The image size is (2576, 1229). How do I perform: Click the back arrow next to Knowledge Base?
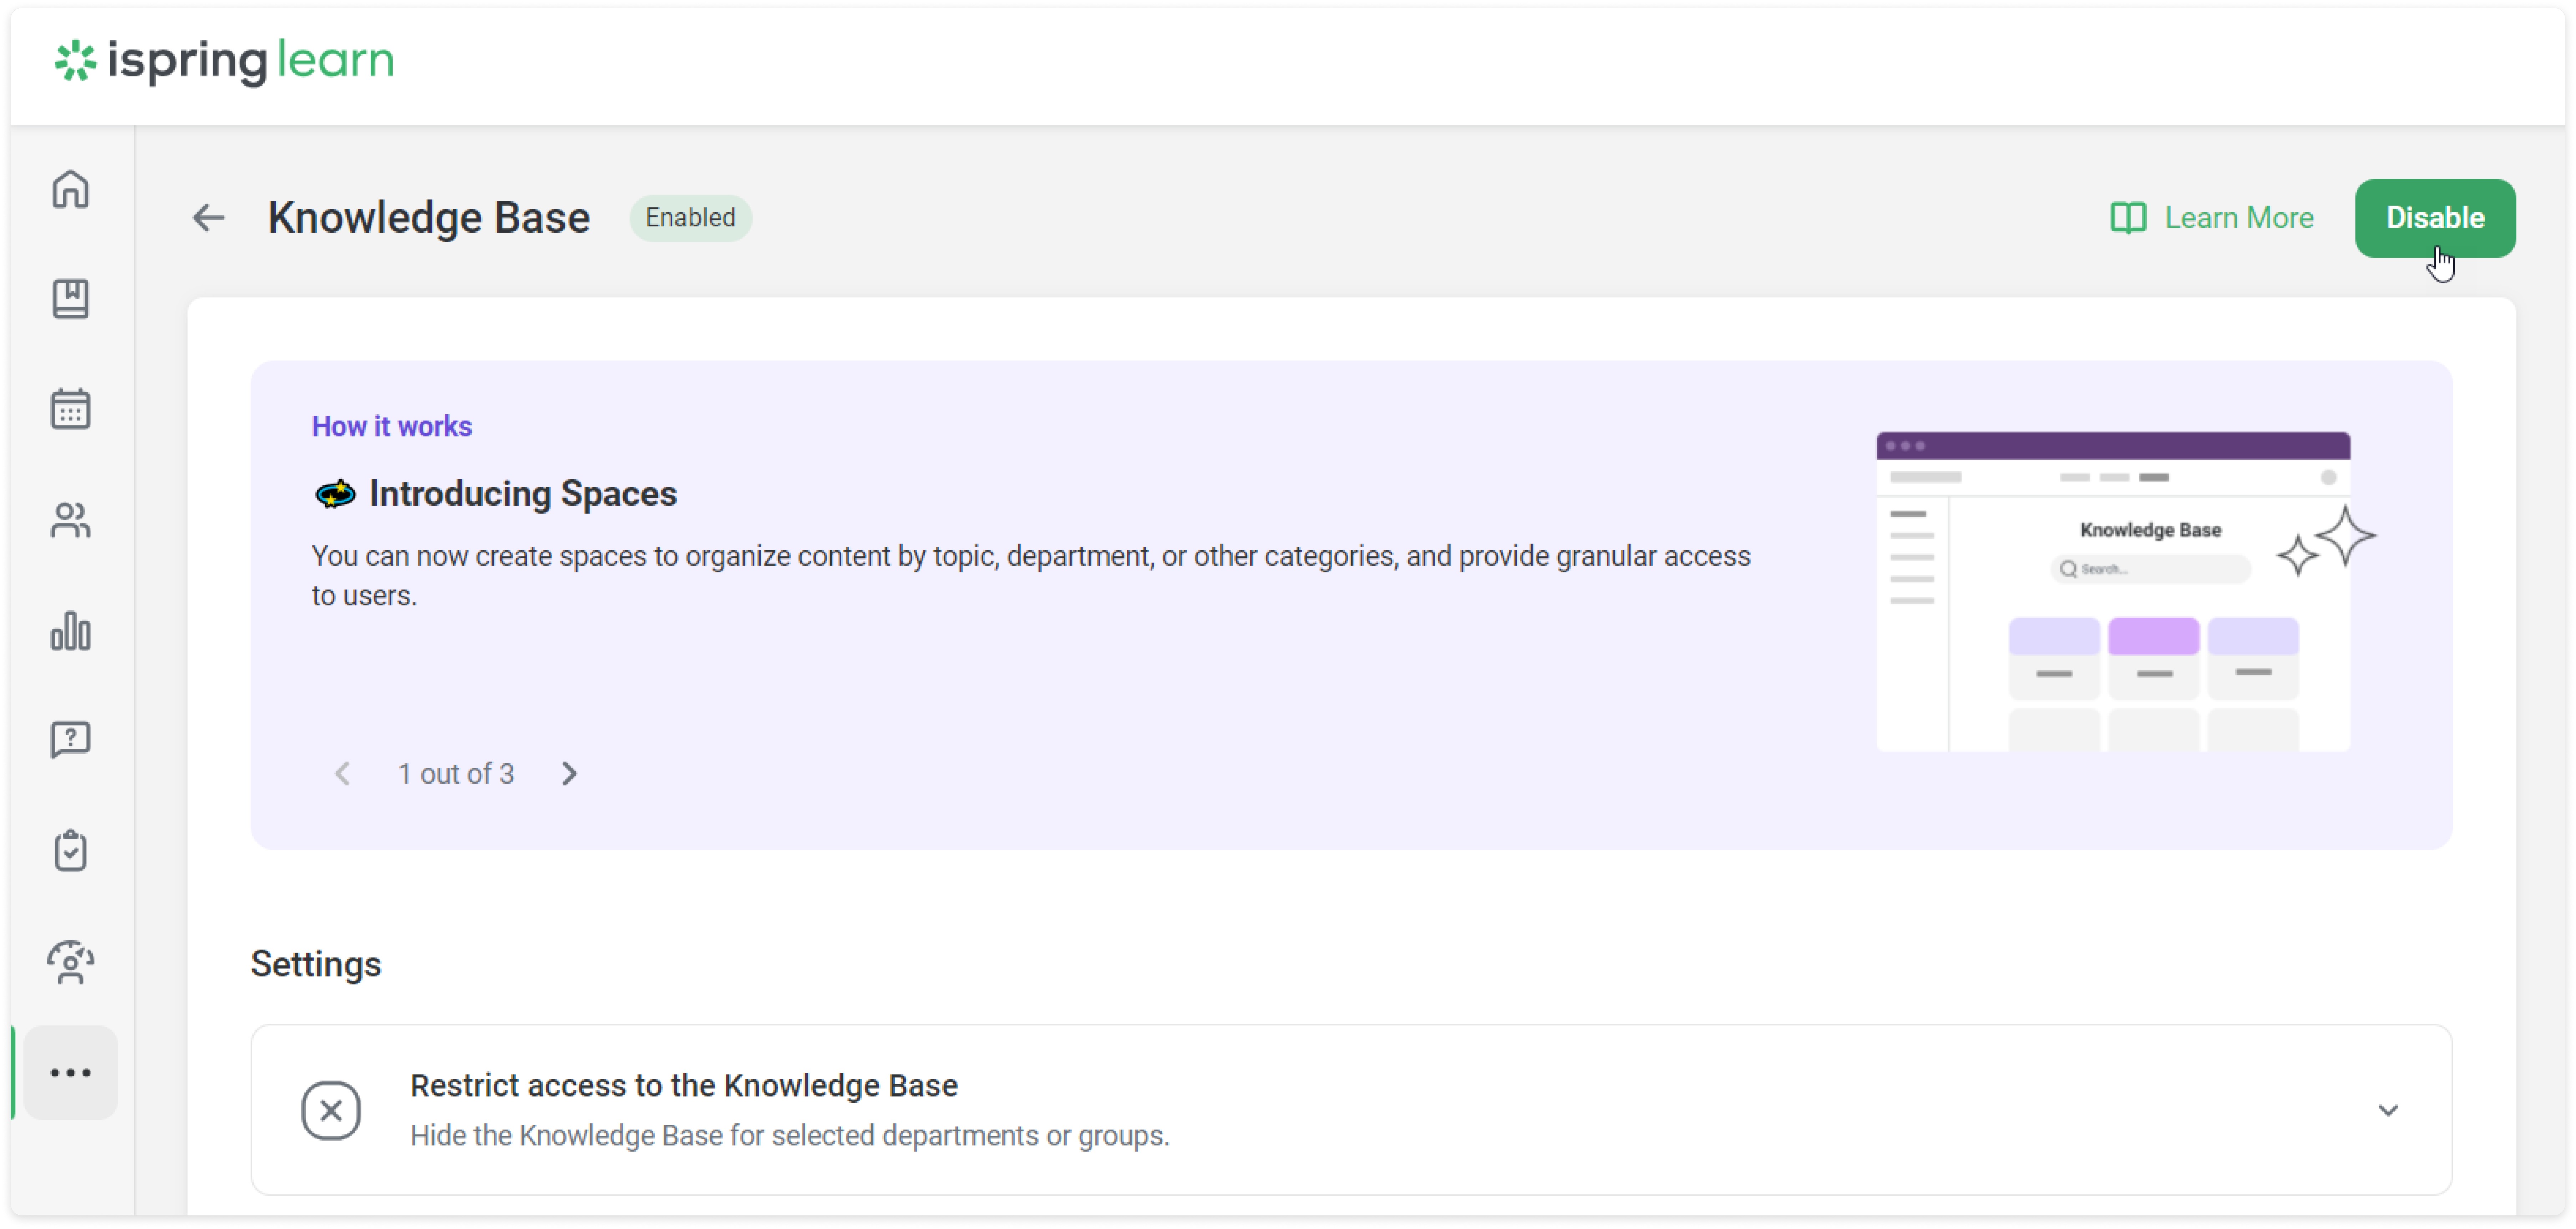point(208,217)
